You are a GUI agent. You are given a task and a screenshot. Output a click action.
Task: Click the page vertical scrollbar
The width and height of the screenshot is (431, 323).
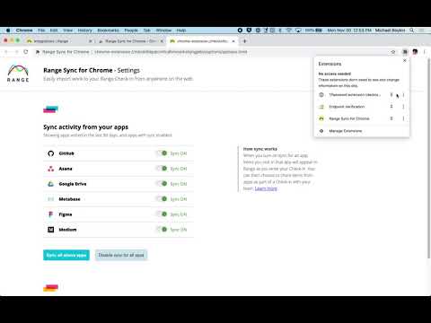[428, 159]
